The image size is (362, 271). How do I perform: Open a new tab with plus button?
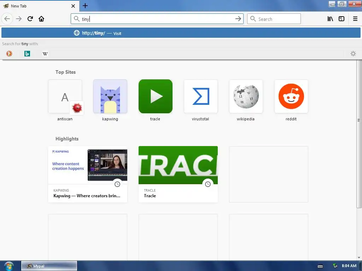pos(85,6)
